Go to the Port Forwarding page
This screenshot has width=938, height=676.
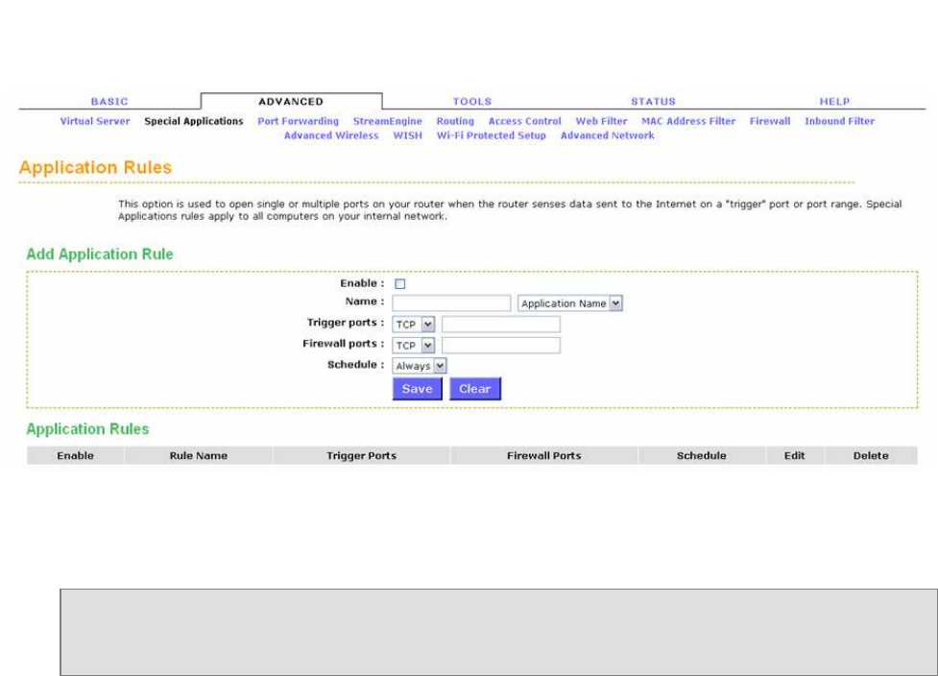[298, 121]
